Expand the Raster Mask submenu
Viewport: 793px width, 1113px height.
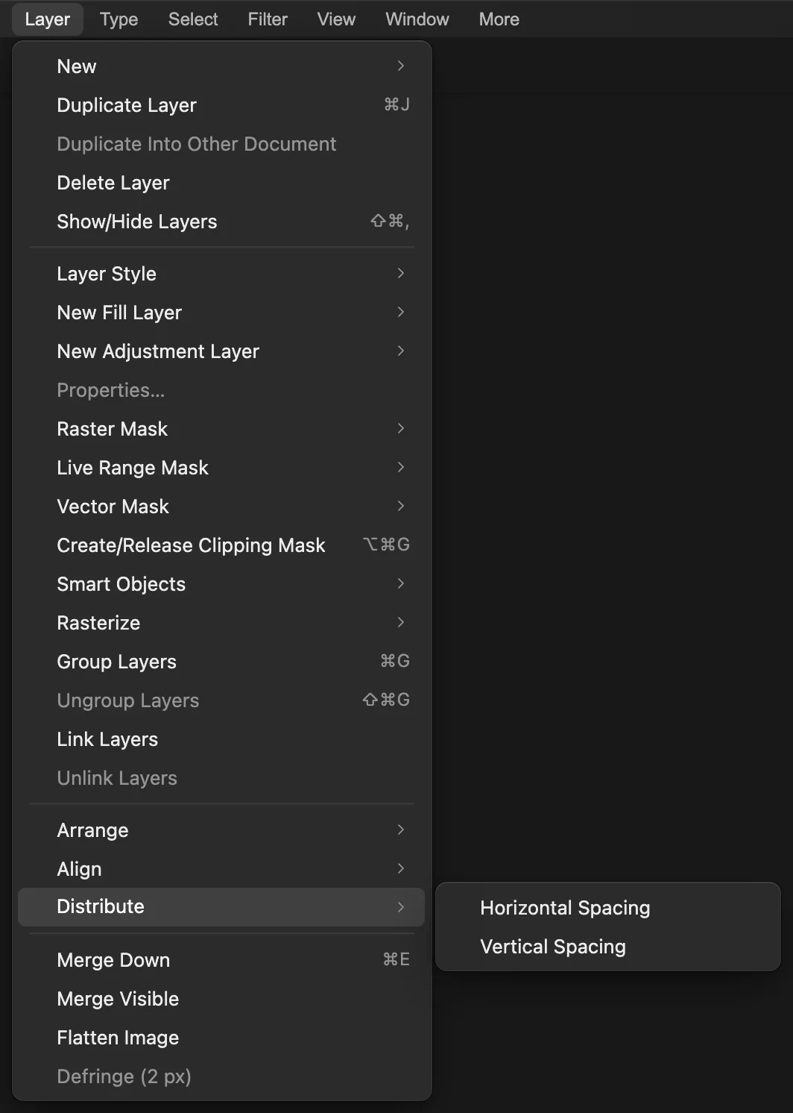pos(221,429)
